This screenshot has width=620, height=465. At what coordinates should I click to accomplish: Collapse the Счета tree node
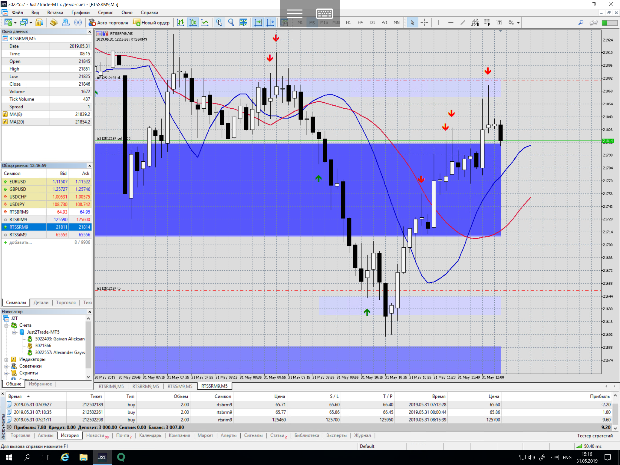(x=6, y=325)
